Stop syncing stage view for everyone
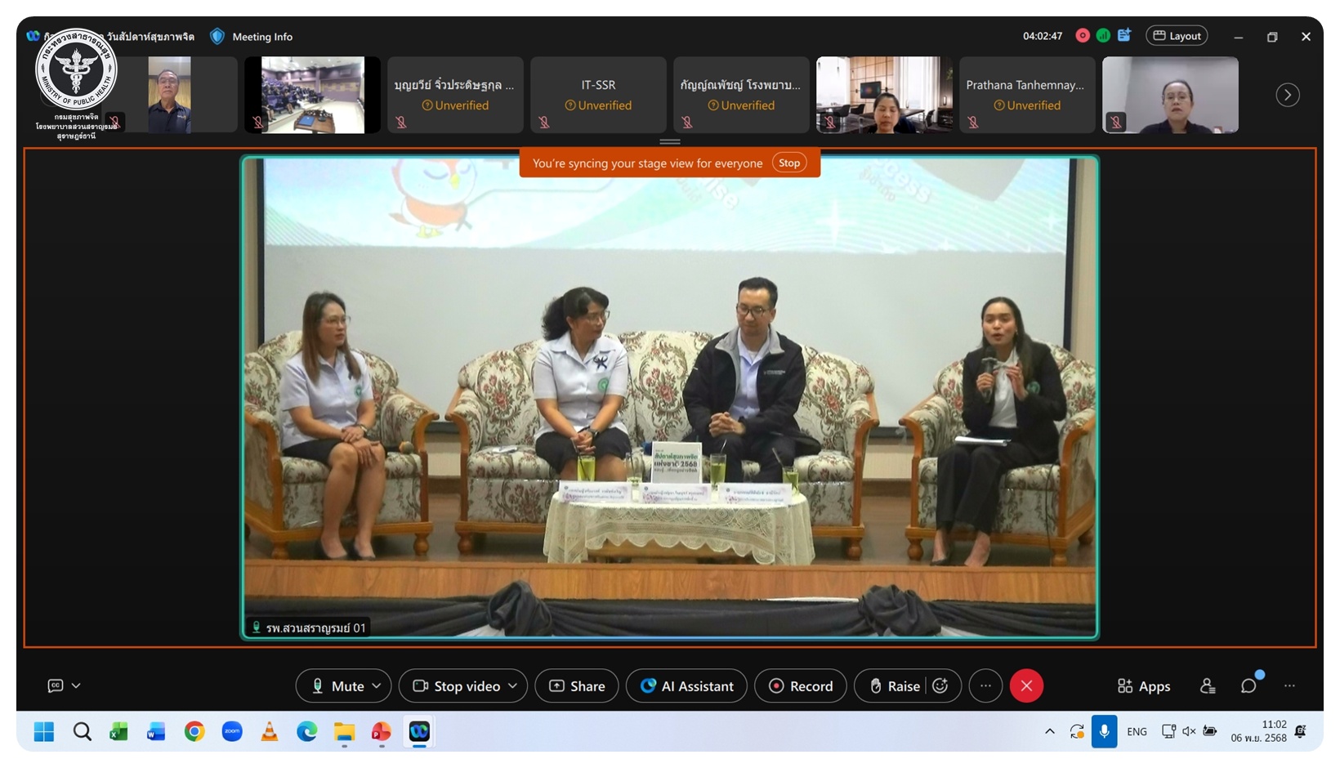1340x768 pixels. pyautogui.click(x=789, y=163)
